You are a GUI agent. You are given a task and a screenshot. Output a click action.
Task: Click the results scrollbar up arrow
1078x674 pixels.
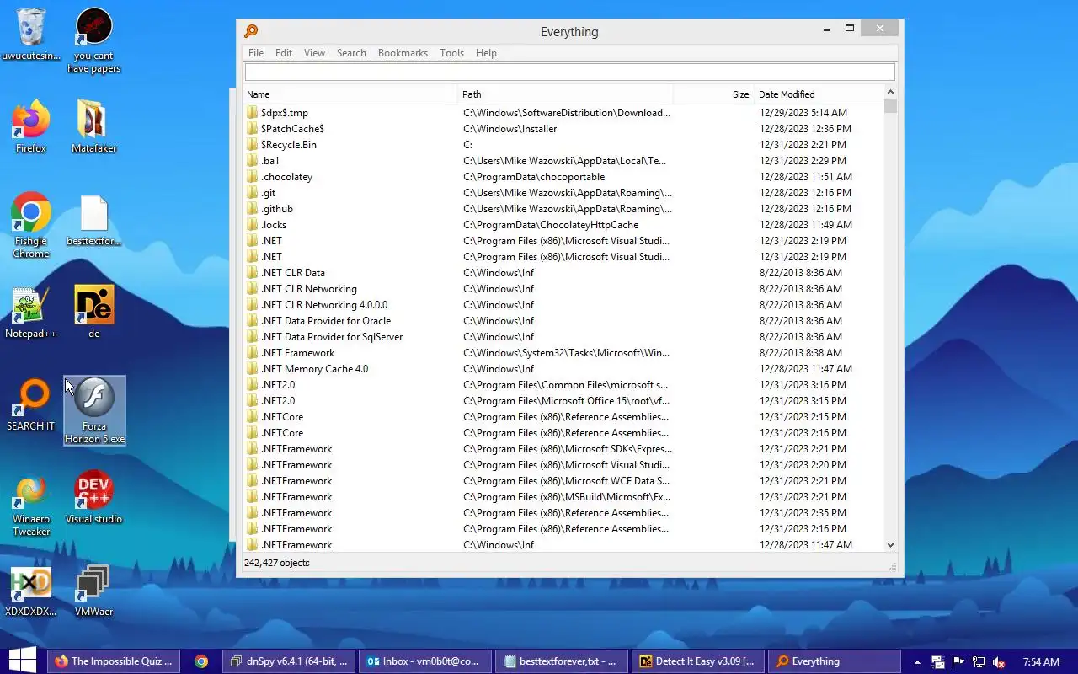(x=891, y=92)
